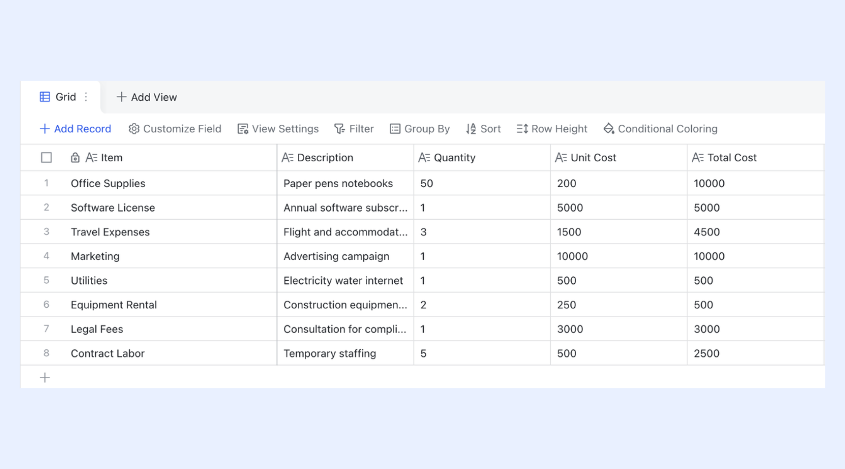
Task: Click the Advertising campaign cell
Action: click(x=345, y=256)
